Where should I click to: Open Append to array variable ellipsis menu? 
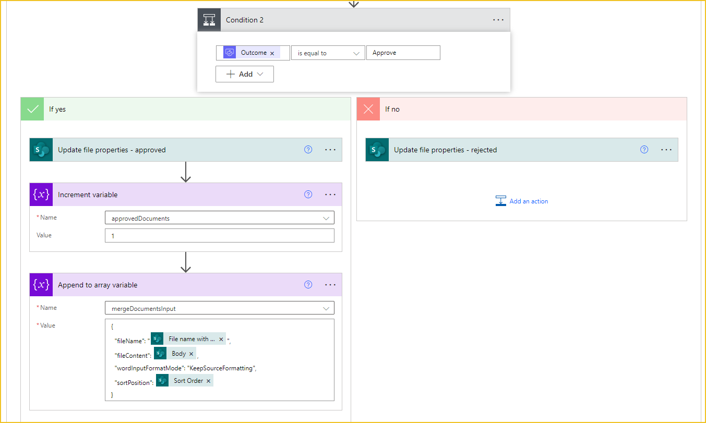pos(330,285)
